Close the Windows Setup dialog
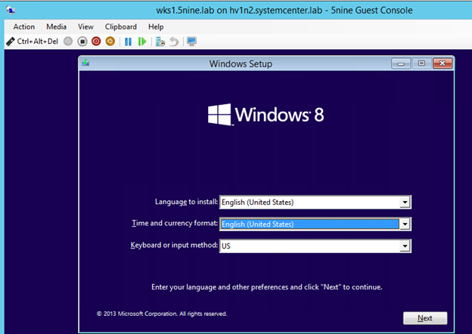This screenshot has width=472, height=334. point(442,63)
